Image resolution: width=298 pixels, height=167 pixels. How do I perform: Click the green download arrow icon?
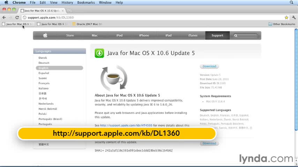coord(99,53)
